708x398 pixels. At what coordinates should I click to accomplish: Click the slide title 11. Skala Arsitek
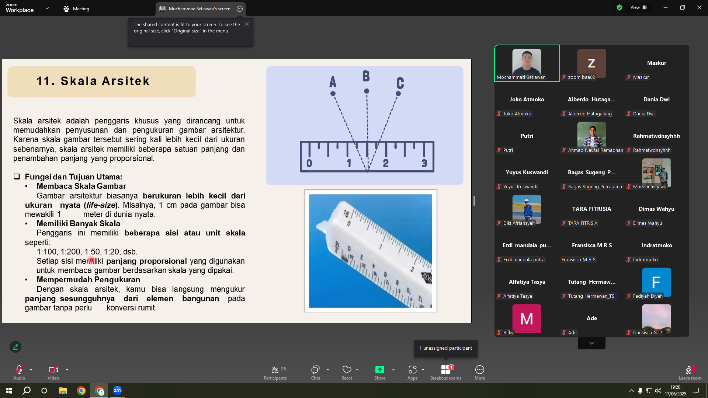click(93, 81)
